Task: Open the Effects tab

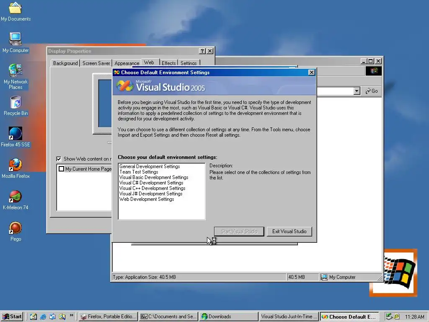Action: coord(168,63)
